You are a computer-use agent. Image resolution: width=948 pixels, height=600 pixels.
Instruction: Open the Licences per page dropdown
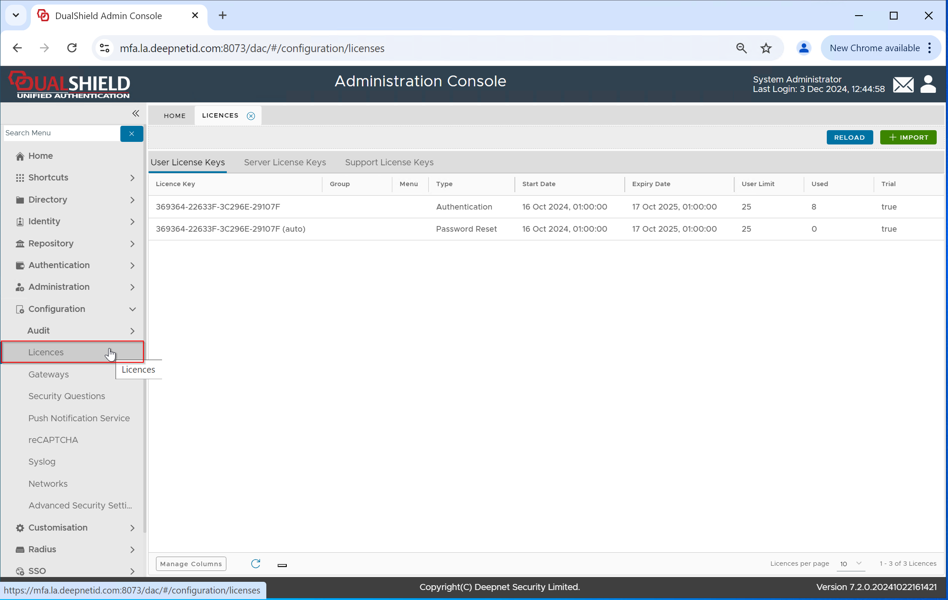click(850, 564)
